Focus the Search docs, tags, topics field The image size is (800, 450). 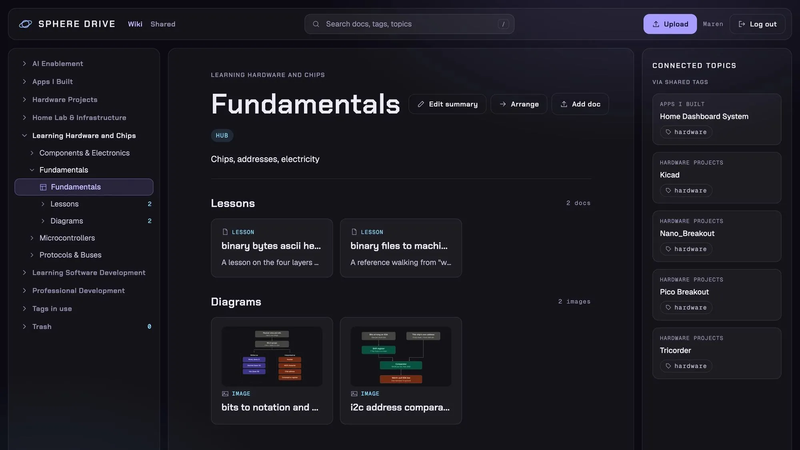(409, 24)
